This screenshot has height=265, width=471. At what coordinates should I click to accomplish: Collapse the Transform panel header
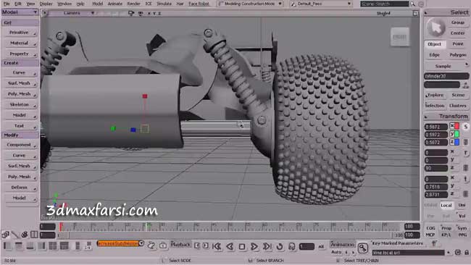tap(446, 116)
